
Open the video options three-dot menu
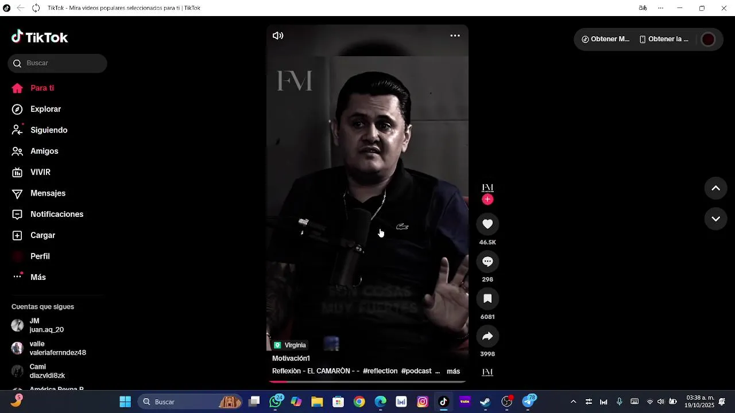point(455,36)
